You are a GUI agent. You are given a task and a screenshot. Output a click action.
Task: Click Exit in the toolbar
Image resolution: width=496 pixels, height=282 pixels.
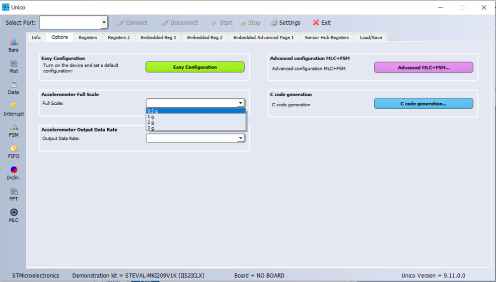click(322, 23)
